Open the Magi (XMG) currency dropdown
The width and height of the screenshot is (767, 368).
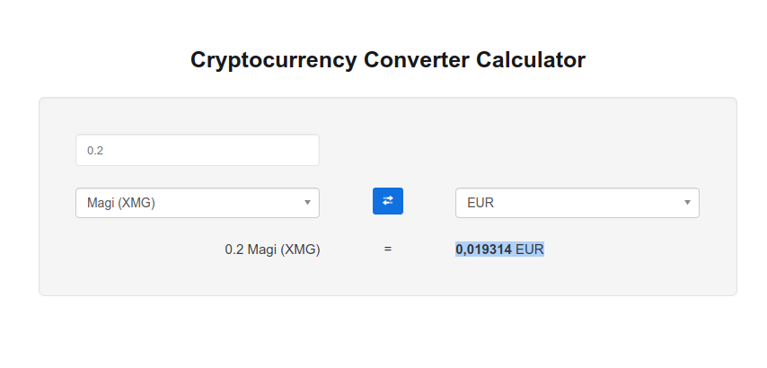click(x=198, y=203)
